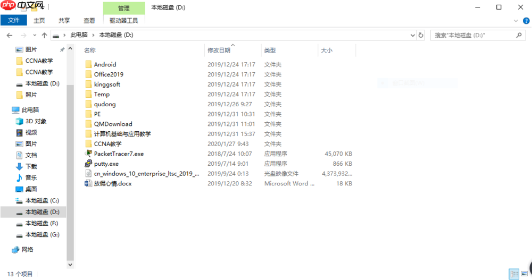Switch to the 共享 ribbon tab
532x280 pixels.
(64, 20)
